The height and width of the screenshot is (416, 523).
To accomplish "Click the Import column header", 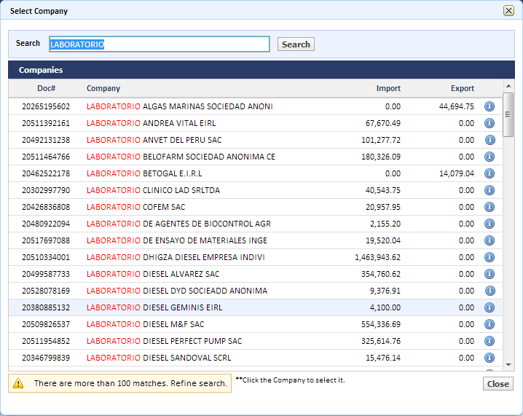I will 388,88.
